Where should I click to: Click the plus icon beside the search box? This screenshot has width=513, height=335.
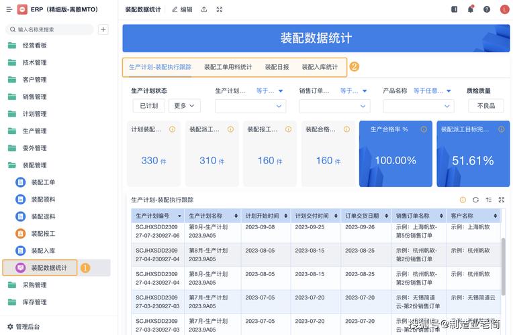pos(103,29)
